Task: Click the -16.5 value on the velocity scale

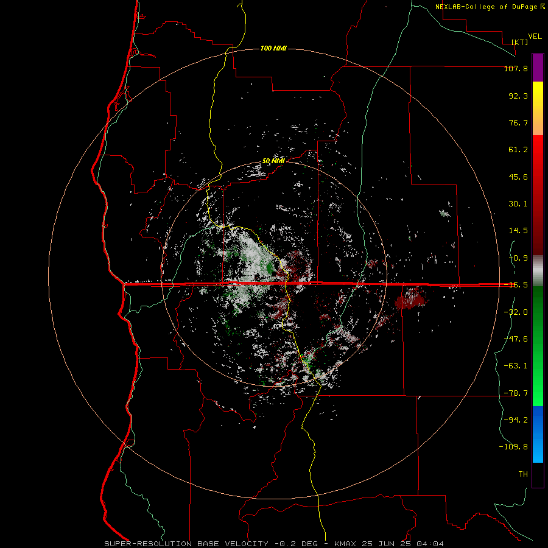Action: (516, 285)
